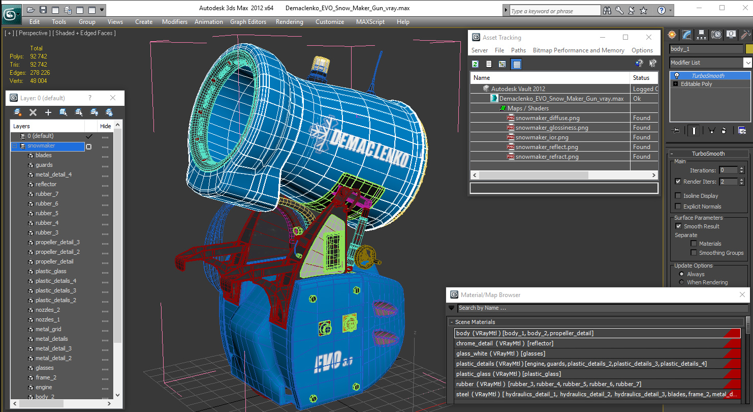Click the Status column header
753x412 pixels.
644,78
